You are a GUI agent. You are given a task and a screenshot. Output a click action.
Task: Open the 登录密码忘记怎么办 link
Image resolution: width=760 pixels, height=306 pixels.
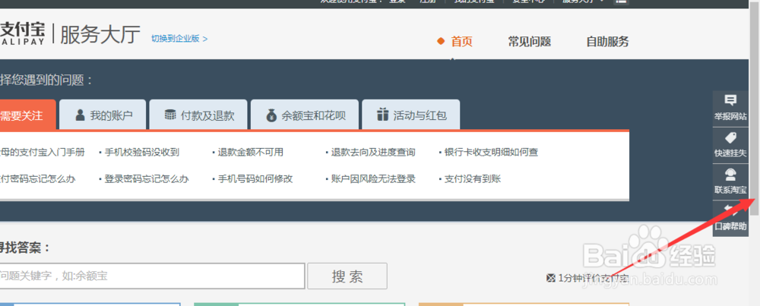coord(147,179)
